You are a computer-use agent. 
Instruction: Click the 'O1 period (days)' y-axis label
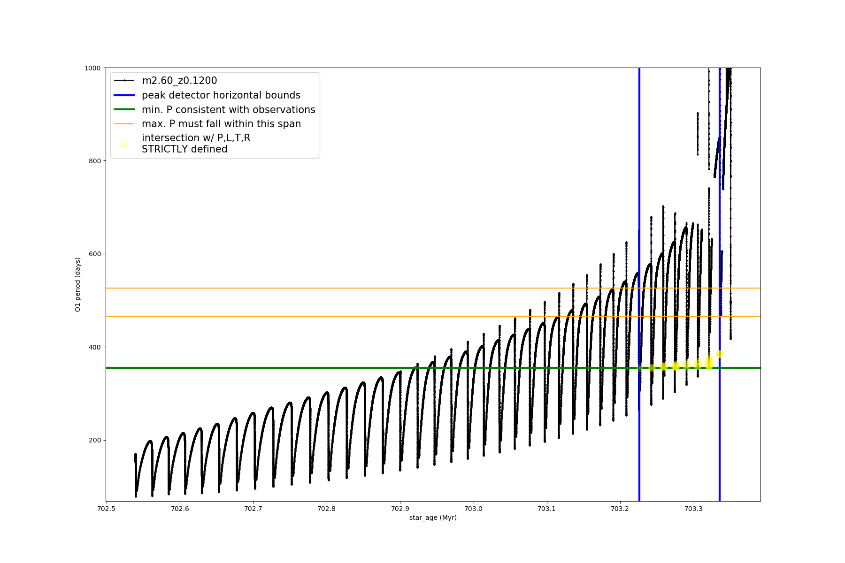point(78,284)
